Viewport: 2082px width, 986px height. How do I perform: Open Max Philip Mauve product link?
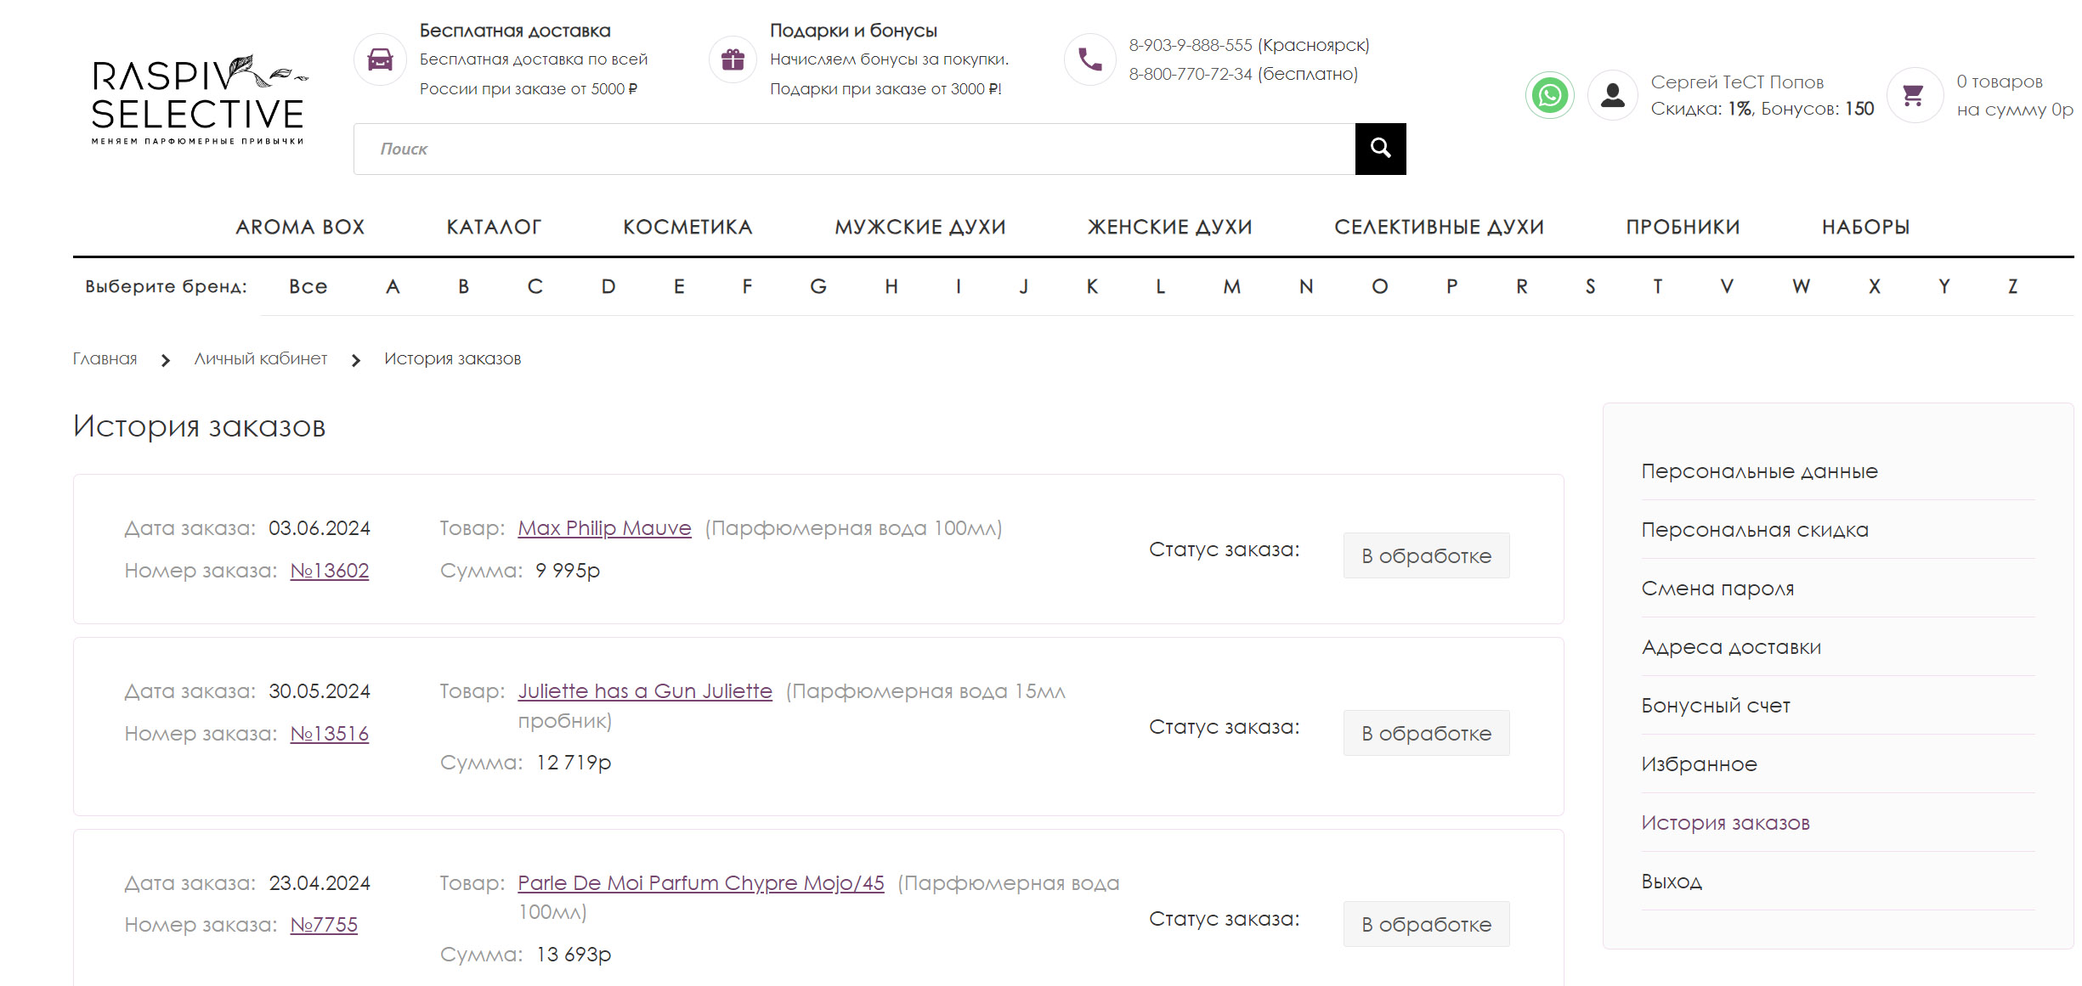point(605,528)
